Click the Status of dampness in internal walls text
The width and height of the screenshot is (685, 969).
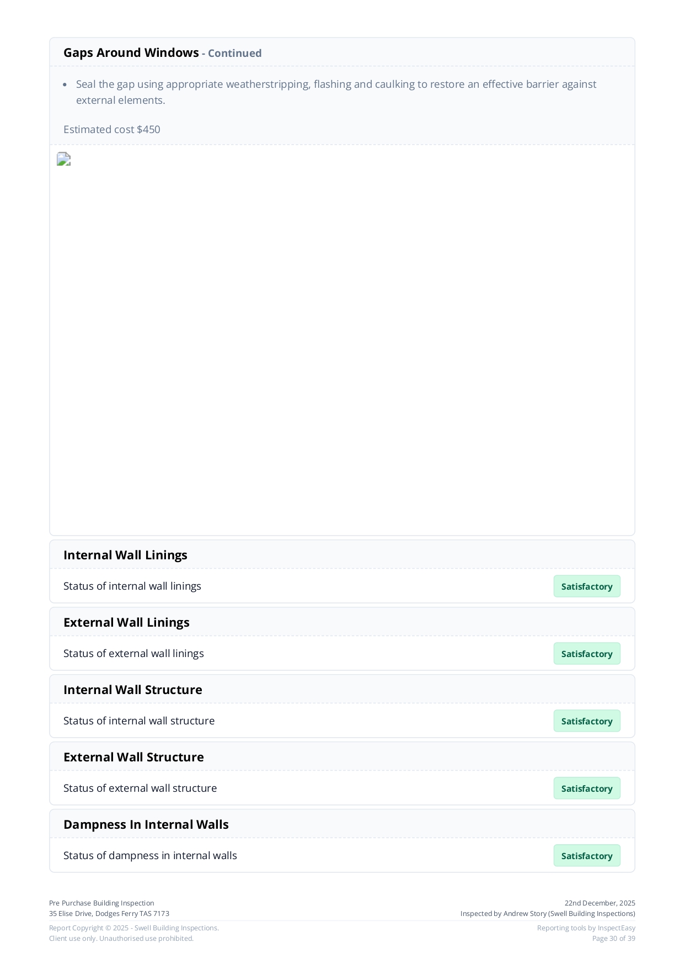coord(150,856)
